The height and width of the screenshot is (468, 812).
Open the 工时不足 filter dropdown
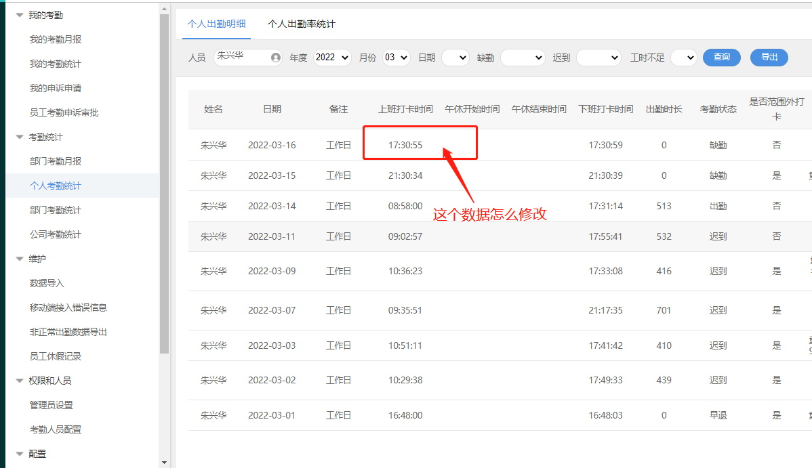[684, 58]
